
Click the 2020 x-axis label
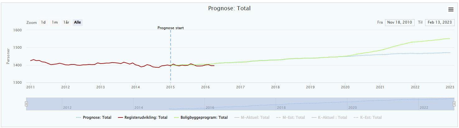[x=345, y=87]
